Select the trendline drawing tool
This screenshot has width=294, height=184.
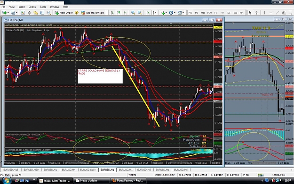[x=278, y=13]
